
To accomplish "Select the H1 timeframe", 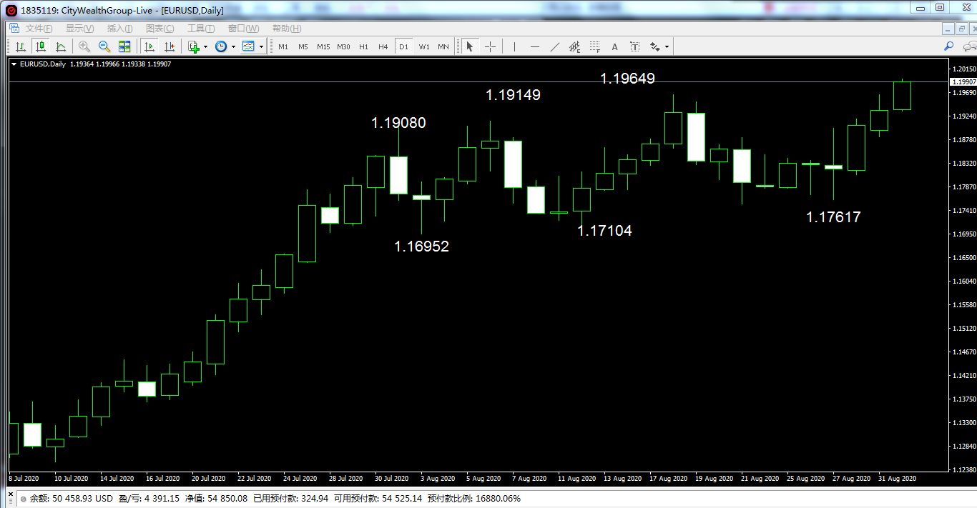I will [363, 46].
